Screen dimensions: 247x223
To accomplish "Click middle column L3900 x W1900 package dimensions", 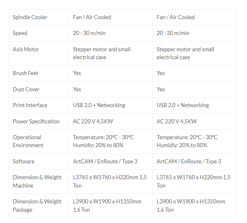I will [x=107, y=205].
